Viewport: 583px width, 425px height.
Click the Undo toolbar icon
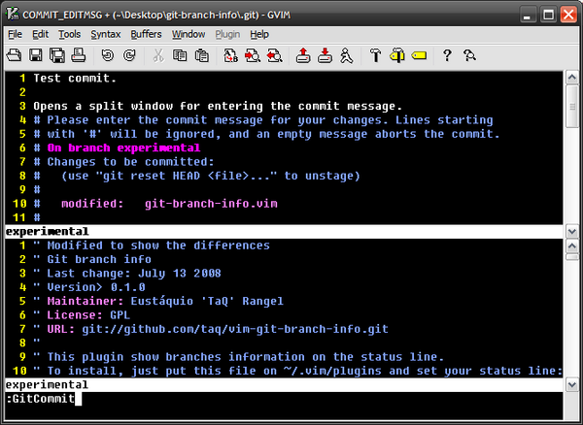108,55
